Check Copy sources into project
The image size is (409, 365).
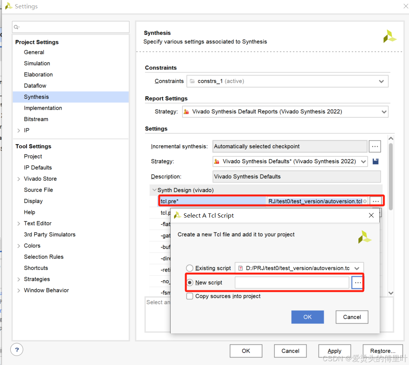pos(190,296)
